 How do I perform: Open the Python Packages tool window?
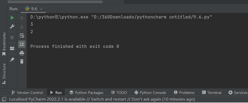pos(86,93)
